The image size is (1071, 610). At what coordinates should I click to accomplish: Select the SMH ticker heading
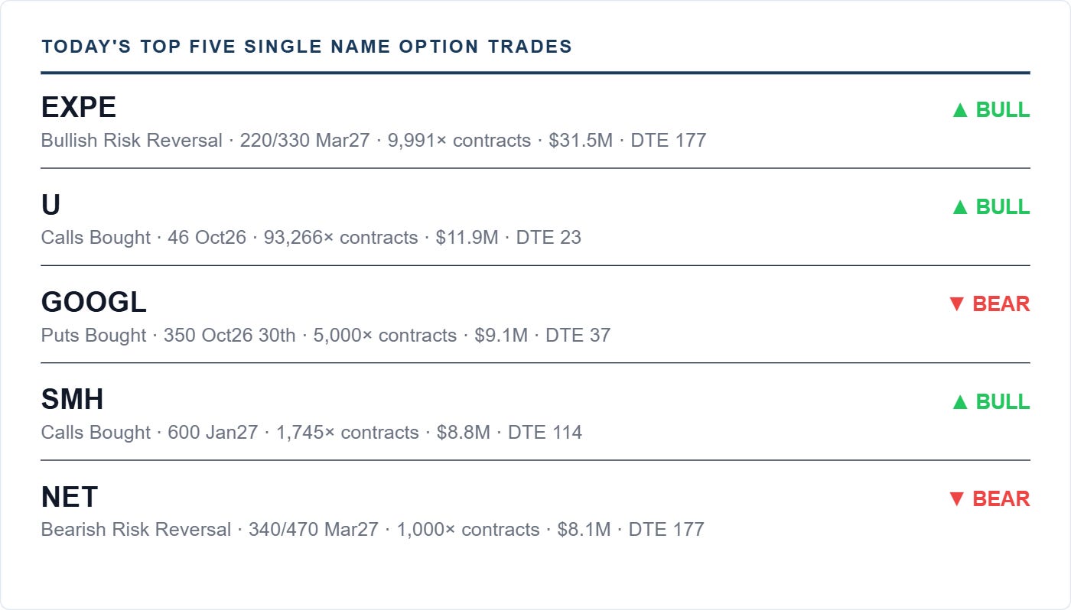72,400
